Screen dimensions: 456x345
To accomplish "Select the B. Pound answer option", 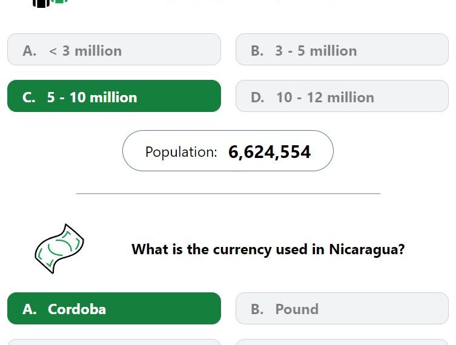I will point(342,309).
